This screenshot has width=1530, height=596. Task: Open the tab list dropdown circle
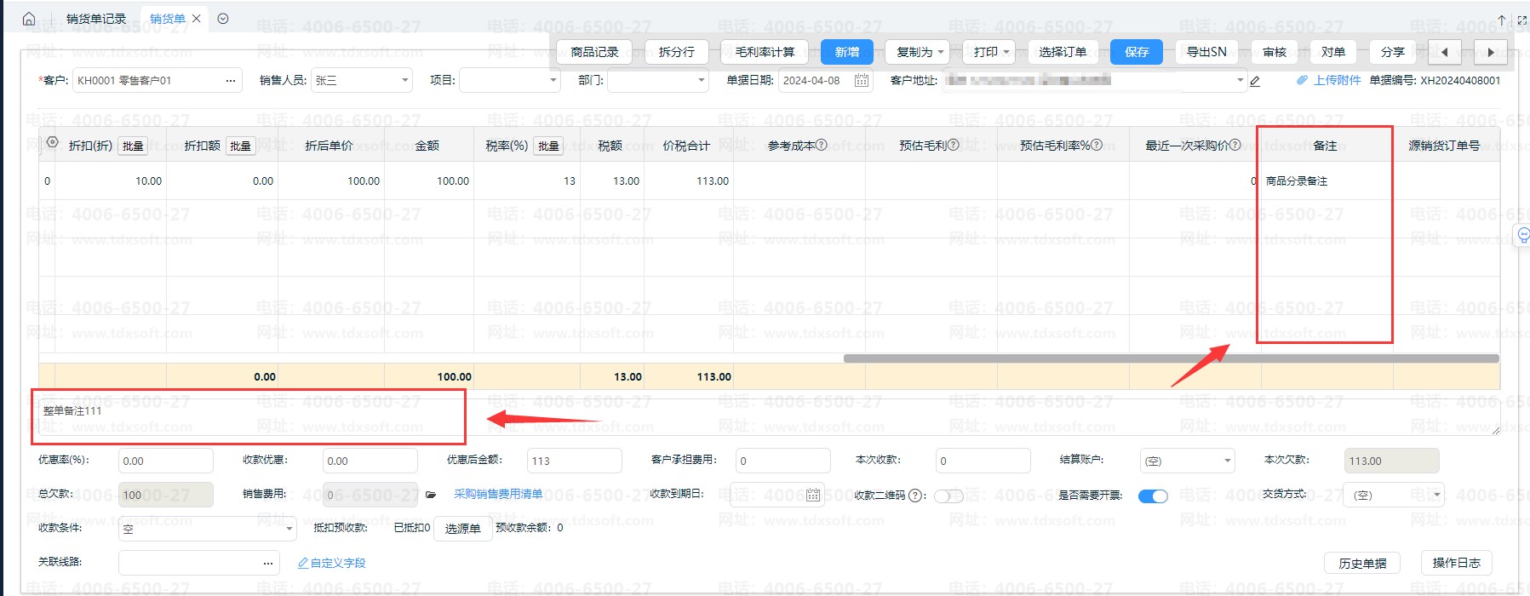coord(223,19)
